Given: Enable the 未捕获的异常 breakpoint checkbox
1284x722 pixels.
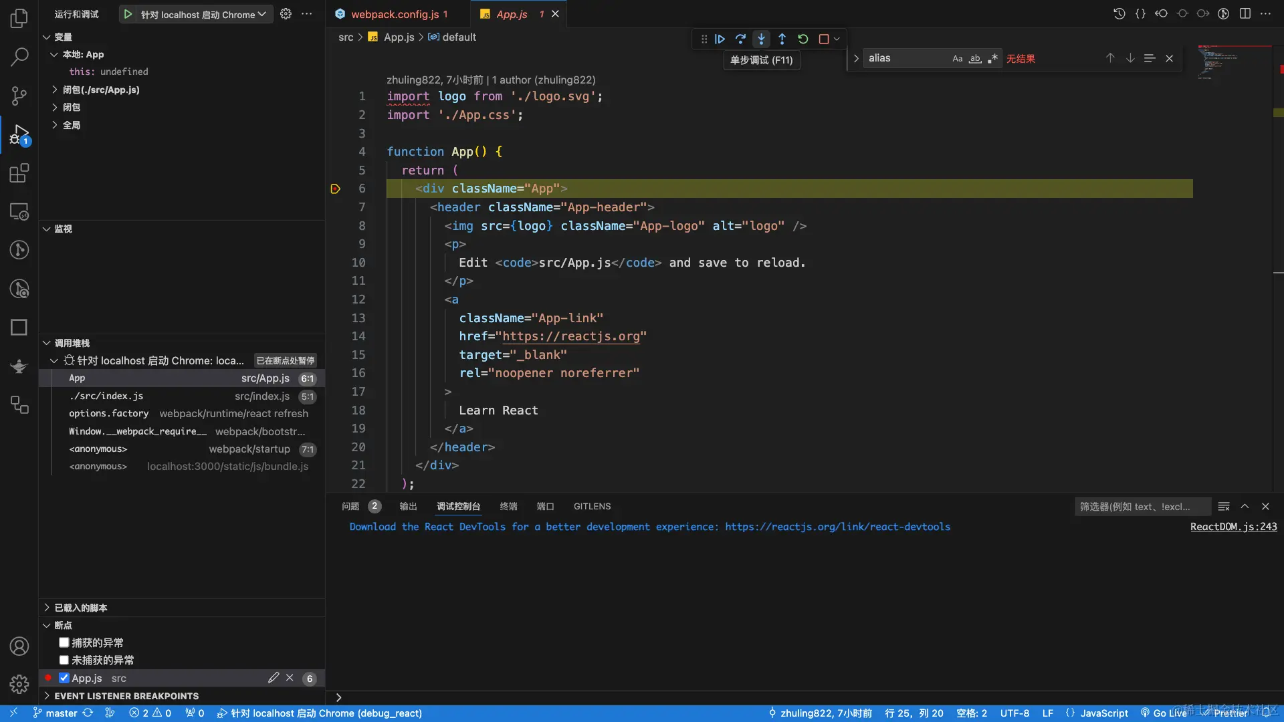Looking at the screenshot, I should coord(64,660).
